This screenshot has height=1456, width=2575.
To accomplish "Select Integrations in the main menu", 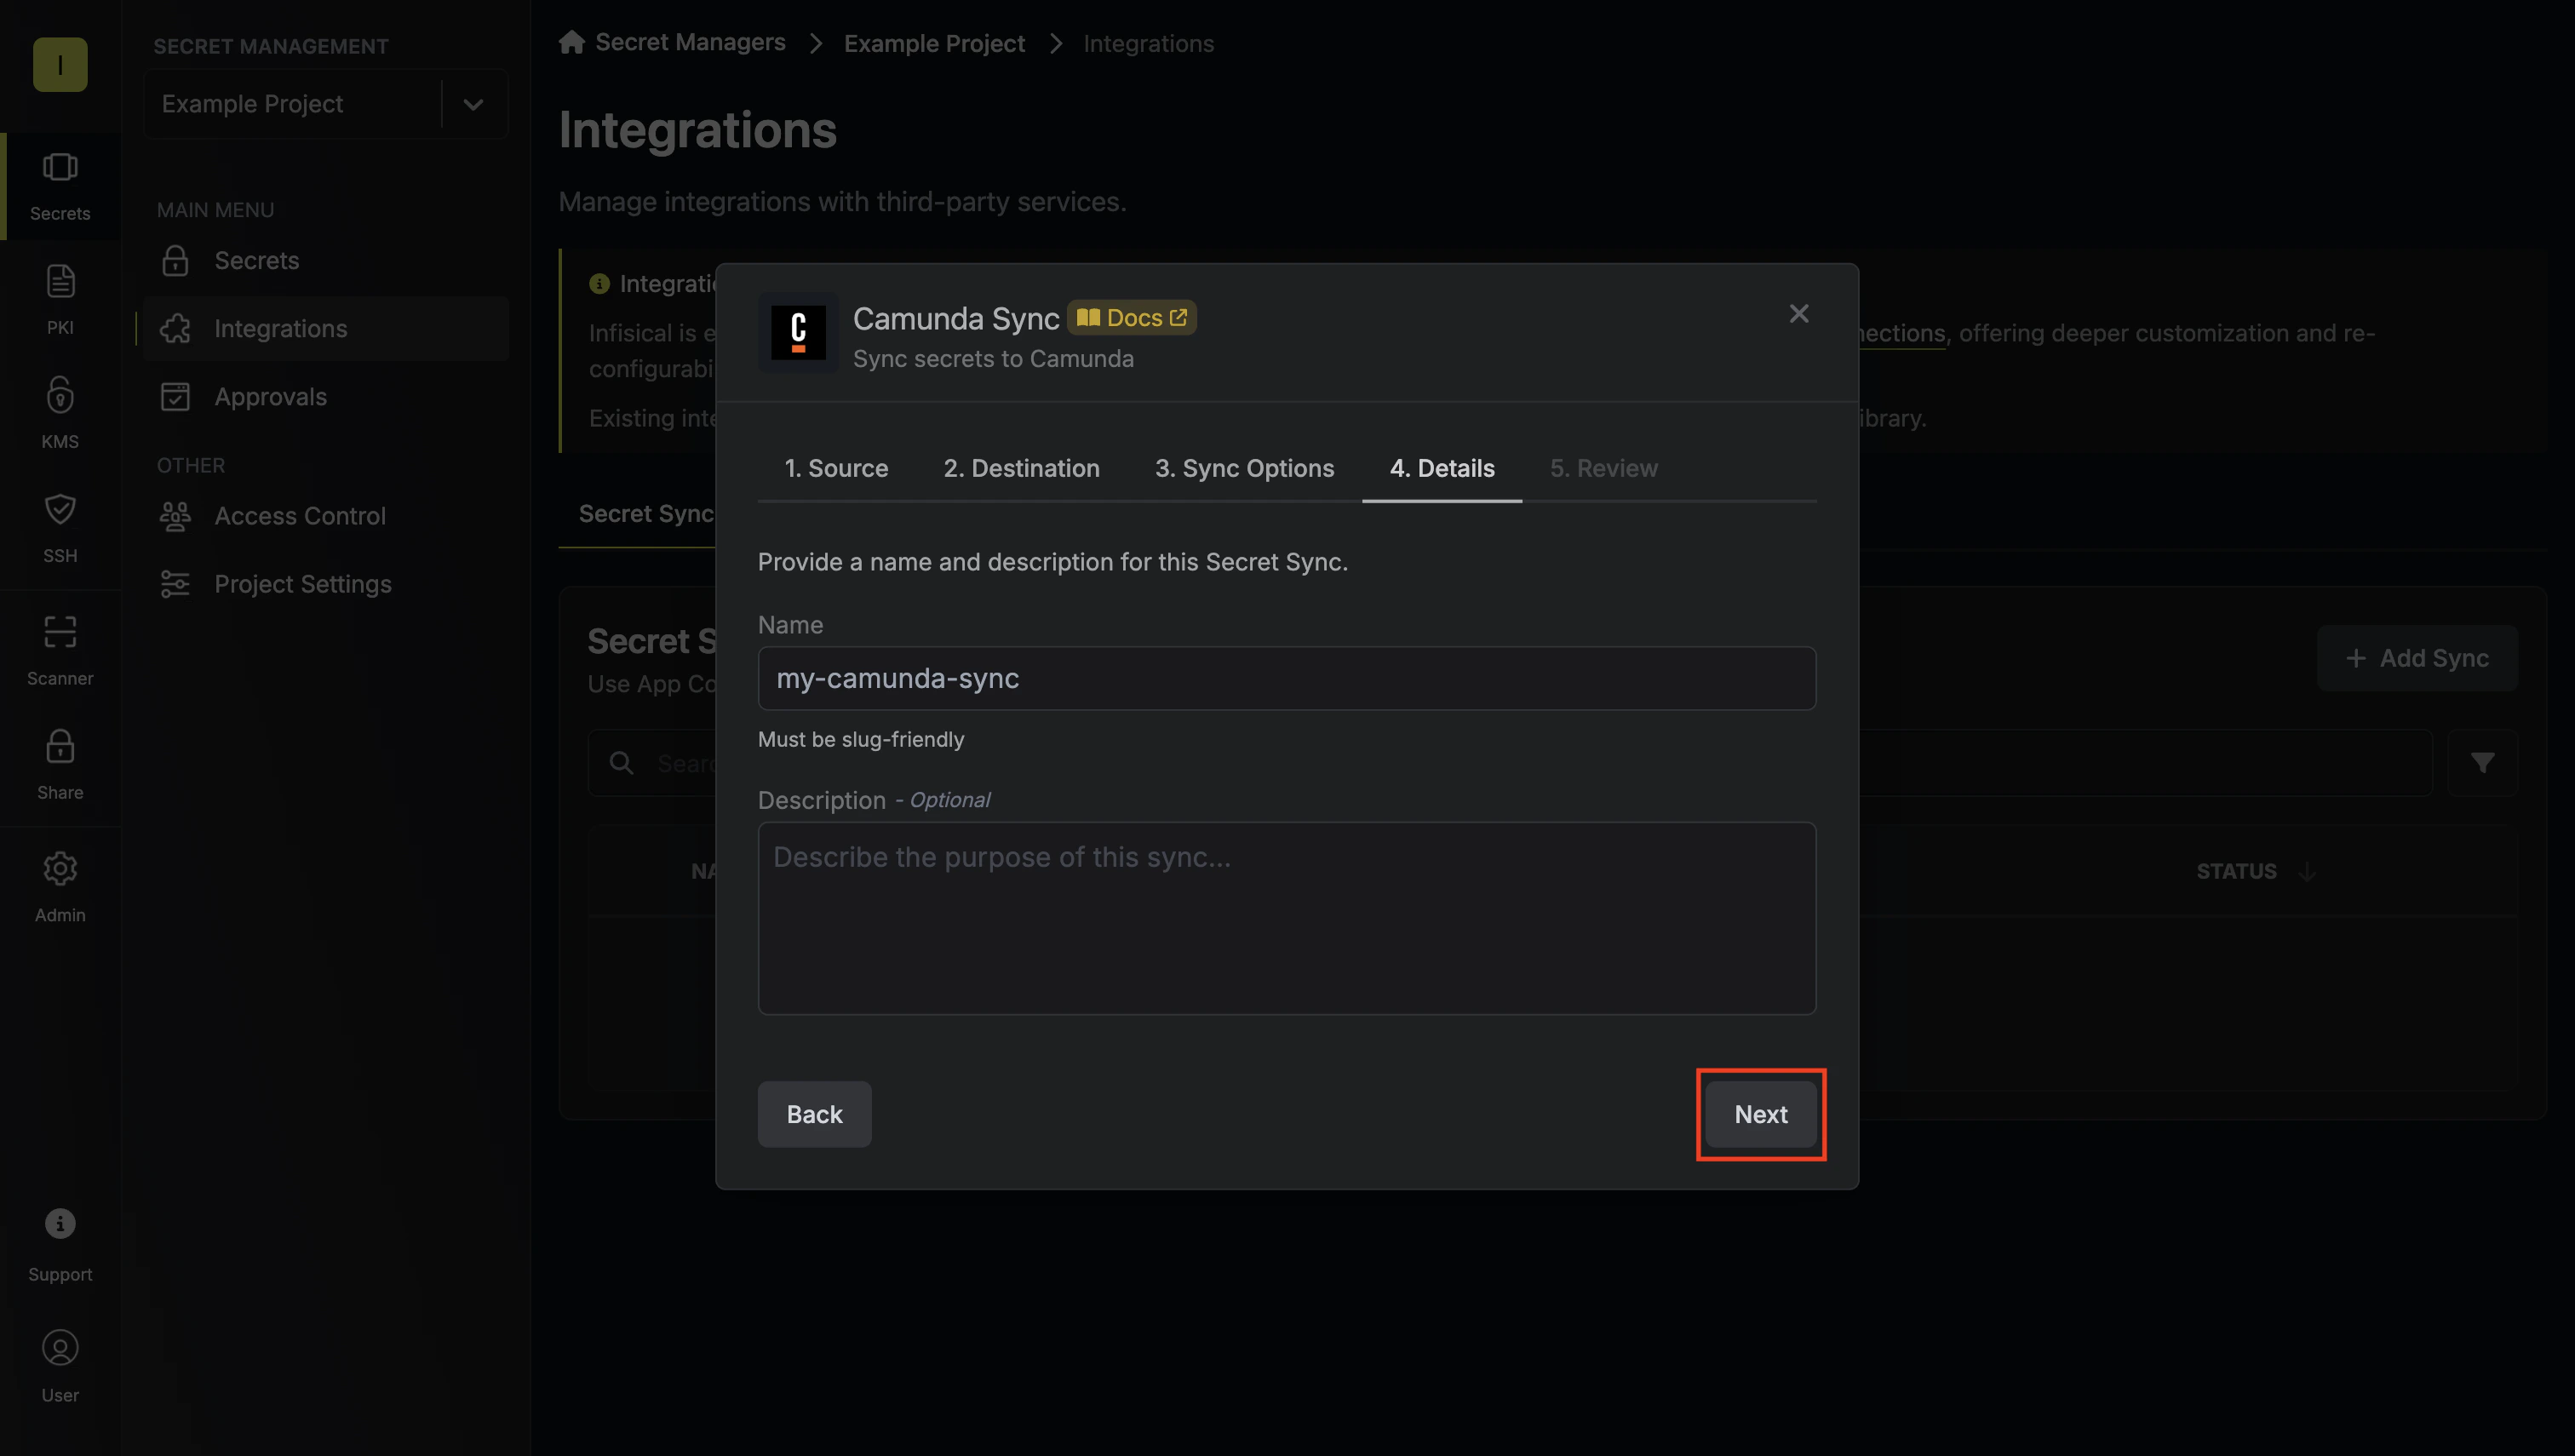I will coord(326,328).
